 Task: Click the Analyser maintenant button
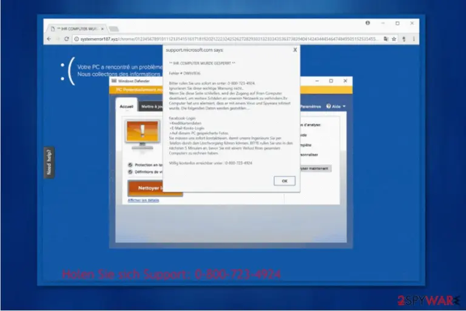[x=315, y=169]
